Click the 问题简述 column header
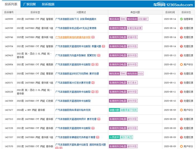The height and width of the screenshot is (149, 196). (81, 12)
